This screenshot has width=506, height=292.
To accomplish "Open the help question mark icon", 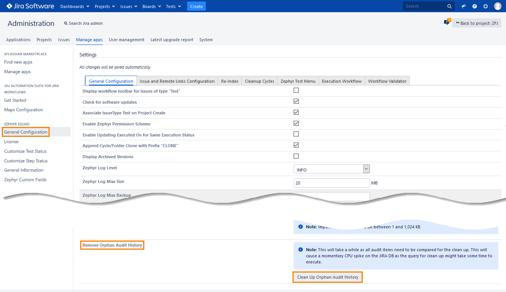I will (x=475, y=6).
